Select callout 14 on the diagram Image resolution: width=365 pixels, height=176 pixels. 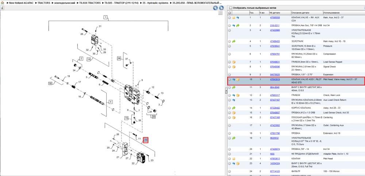(89, 59)
